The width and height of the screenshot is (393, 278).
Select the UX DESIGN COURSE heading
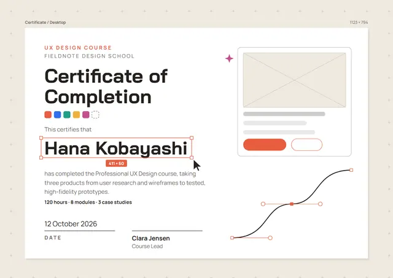pos(78,48)
